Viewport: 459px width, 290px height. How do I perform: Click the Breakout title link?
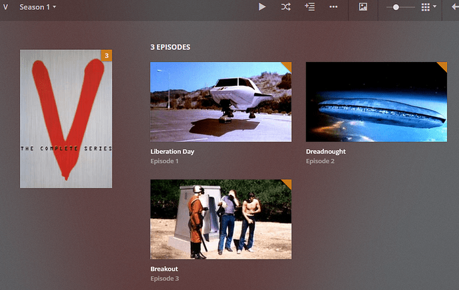click(x=164, y=269)
